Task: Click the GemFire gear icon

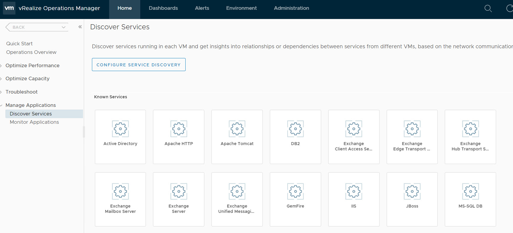Action: pos(295,191)
